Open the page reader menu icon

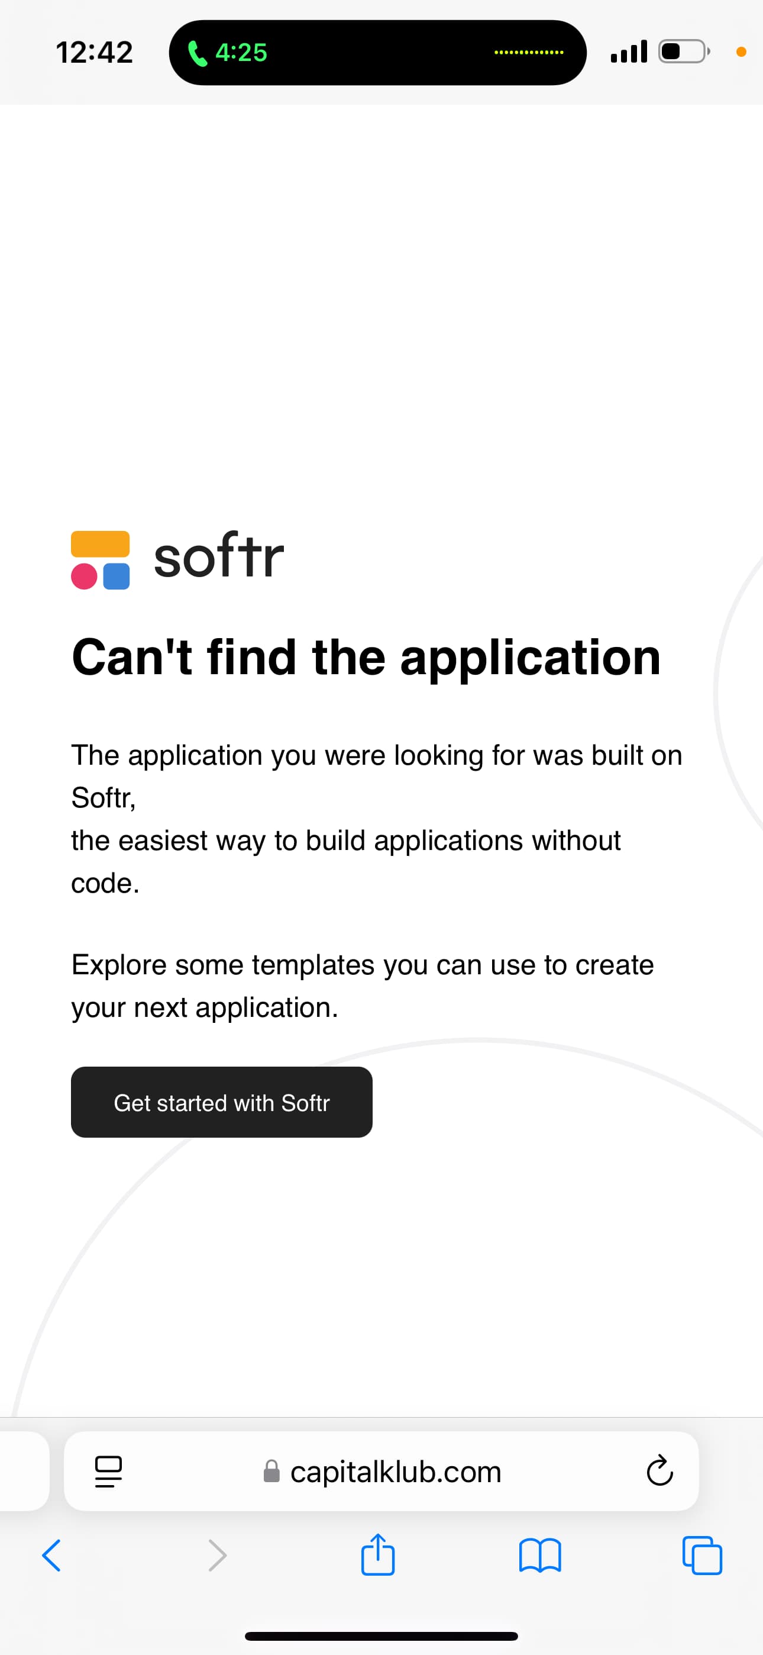[109, 1472]
